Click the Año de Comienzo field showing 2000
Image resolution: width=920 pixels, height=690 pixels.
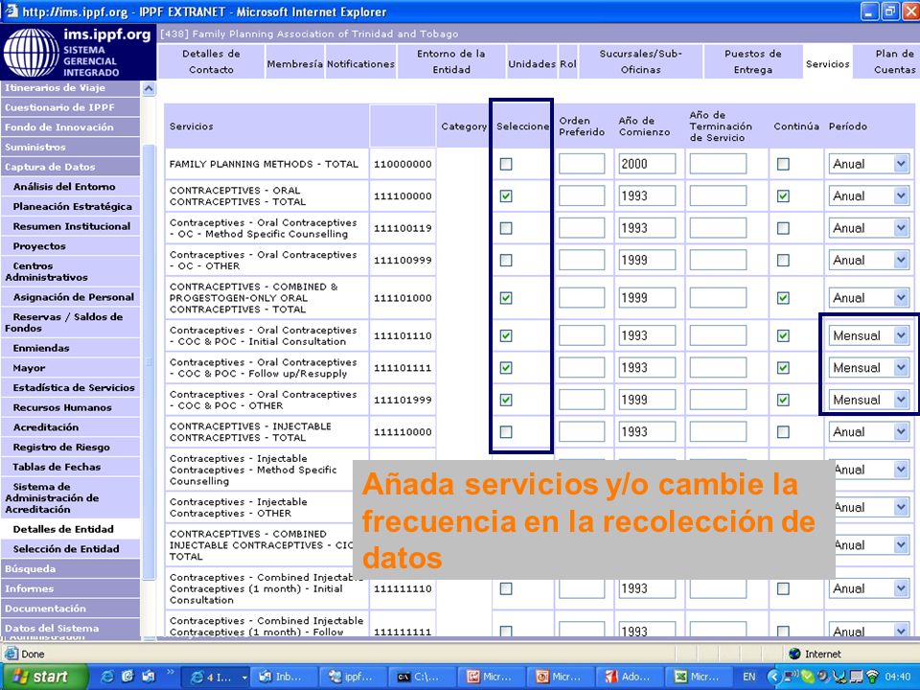click(647, 164)
